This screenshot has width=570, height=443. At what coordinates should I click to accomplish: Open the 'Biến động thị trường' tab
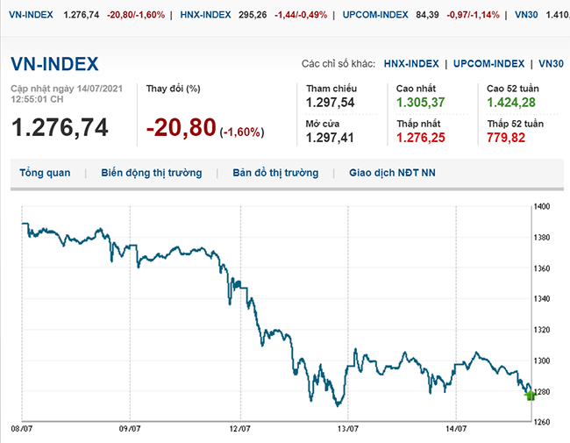(x=151, y=173)
